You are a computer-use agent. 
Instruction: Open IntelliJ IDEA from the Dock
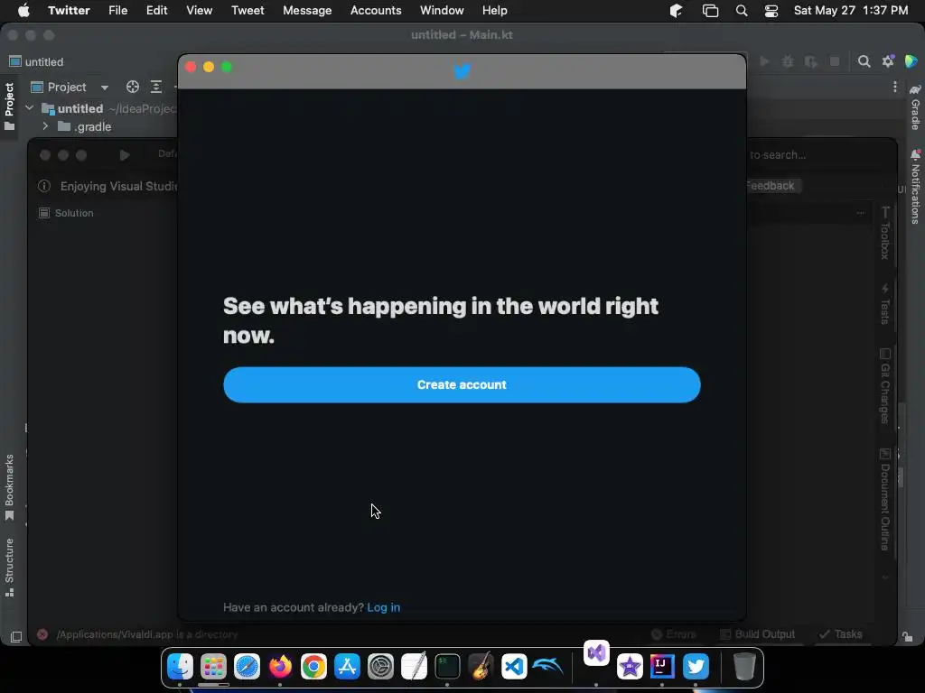[x=662, y=667]
